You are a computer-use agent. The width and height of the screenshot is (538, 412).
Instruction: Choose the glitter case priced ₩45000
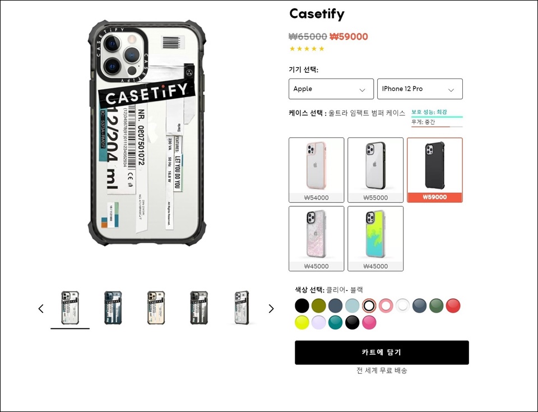click(316, 239)
